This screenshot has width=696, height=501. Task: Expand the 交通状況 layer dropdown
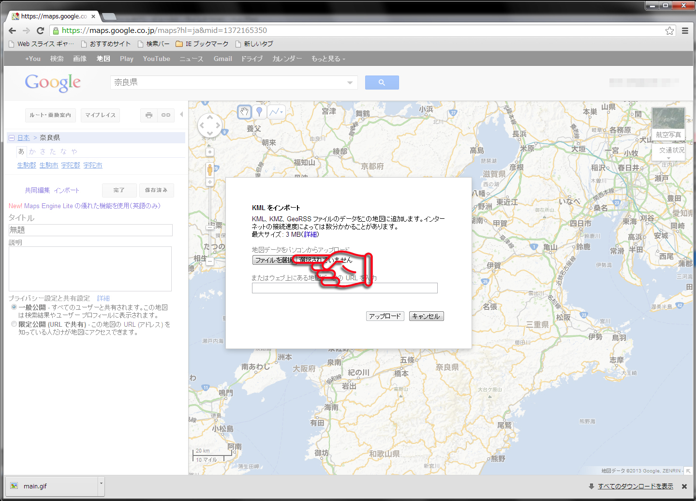click(669, 158)
